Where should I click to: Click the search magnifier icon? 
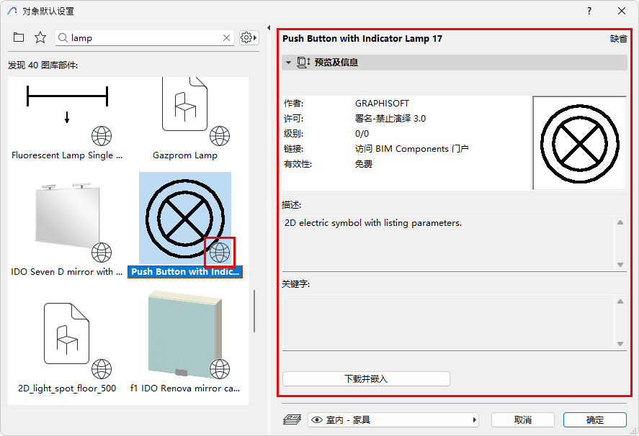coord(63,38)
